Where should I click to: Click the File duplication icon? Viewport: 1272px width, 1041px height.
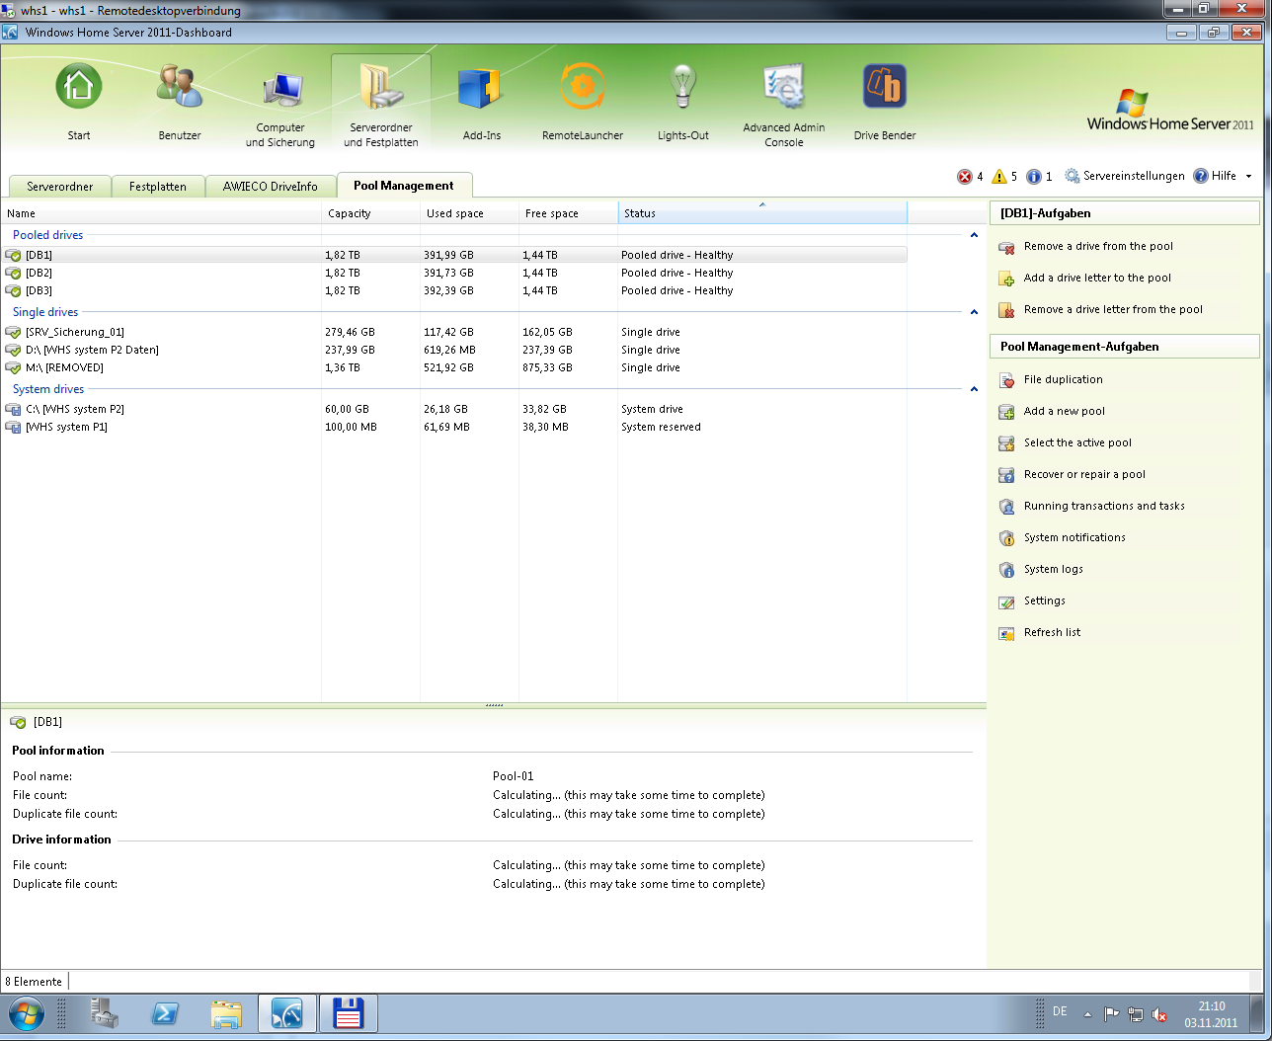click(1006, 380)
